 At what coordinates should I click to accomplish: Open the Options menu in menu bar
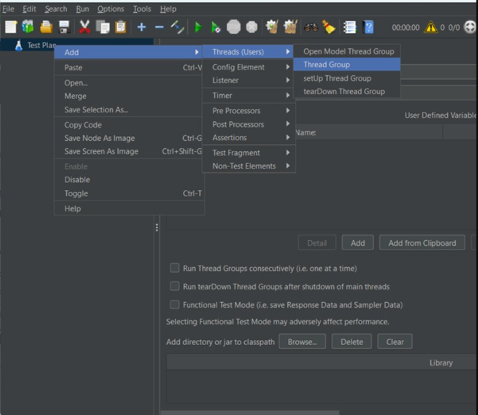[111, 9]
